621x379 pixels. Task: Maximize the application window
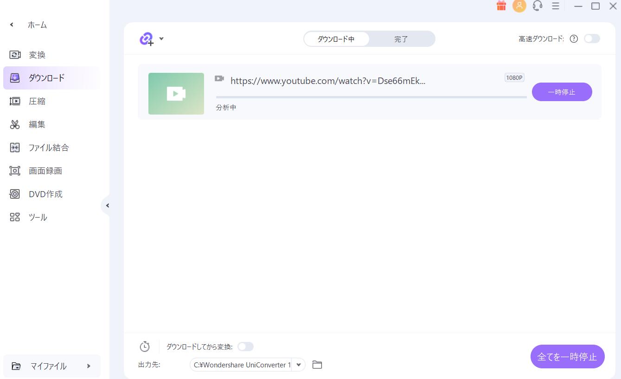coord(595,6)
